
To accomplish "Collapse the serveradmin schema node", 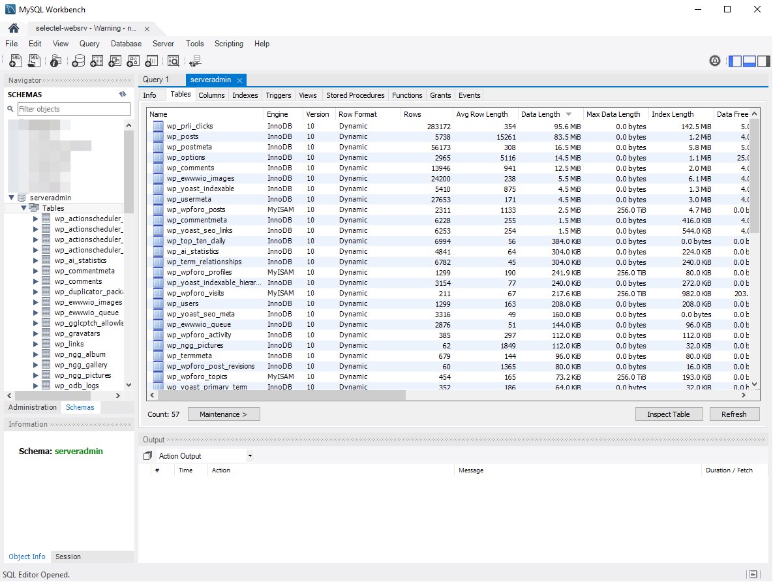I will [11, 197].
